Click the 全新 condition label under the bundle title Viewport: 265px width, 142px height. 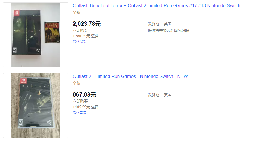point(77,13)
